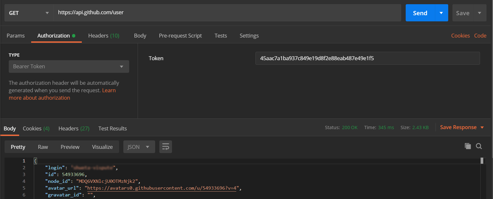
Task: Click the Cookies link
Action: point(460,36)
